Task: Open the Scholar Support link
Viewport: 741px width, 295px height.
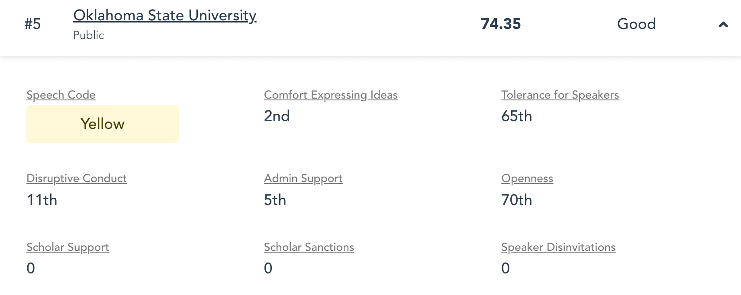Action: click(x=68, y=247)
